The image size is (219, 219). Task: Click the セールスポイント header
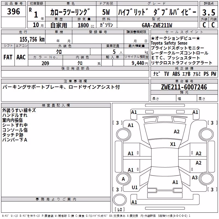pyautogui.click(x=184, y=32)
